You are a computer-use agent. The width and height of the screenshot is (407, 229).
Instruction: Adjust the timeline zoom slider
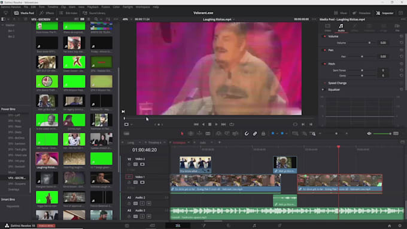pyautogui.click(x=336, y=133)
